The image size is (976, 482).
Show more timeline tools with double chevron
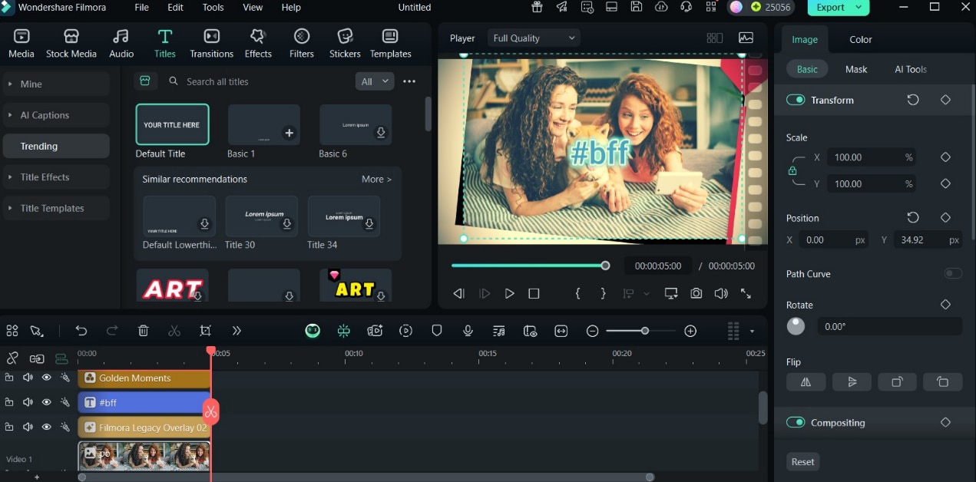pyautogui.click(x=237, y=331)
